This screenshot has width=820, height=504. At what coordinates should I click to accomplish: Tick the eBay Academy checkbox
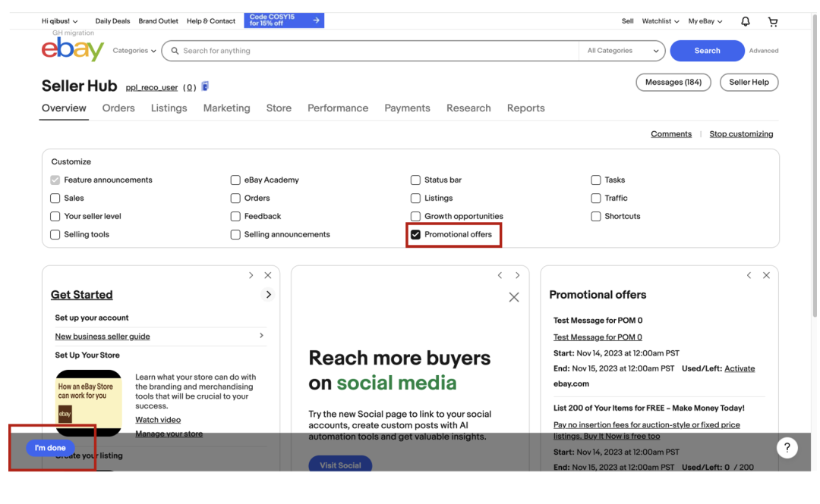235,180
